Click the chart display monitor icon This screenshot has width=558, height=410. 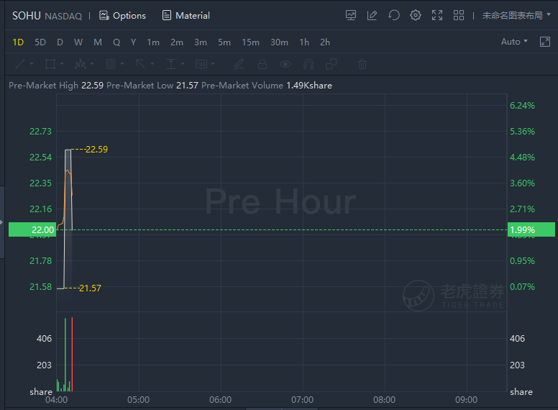(x=351, y=15)
